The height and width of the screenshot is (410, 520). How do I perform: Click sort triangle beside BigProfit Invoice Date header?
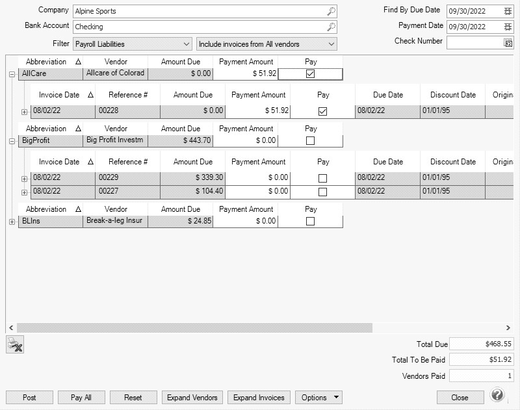(90, 162)
